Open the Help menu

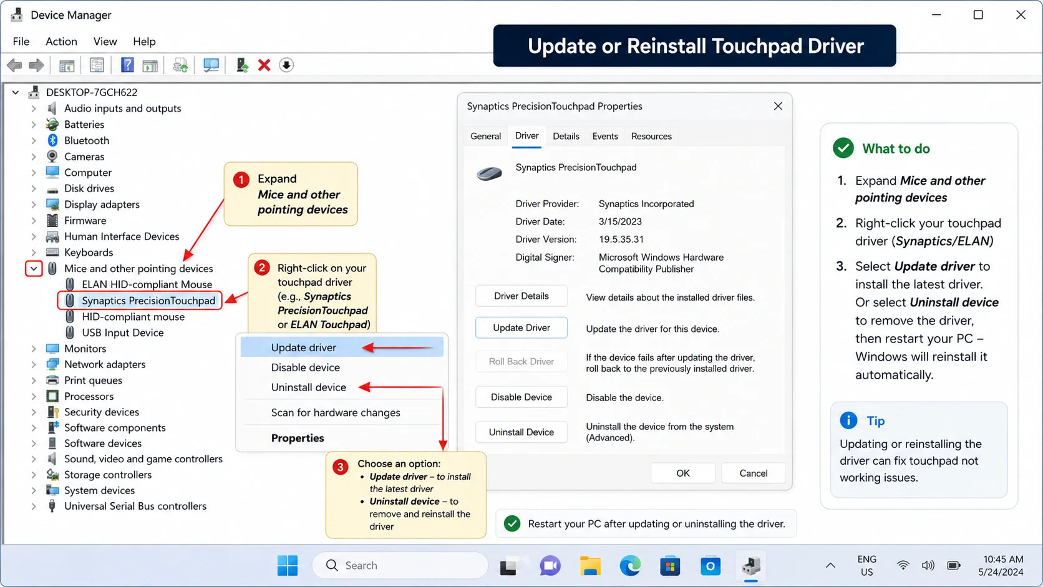144,41
